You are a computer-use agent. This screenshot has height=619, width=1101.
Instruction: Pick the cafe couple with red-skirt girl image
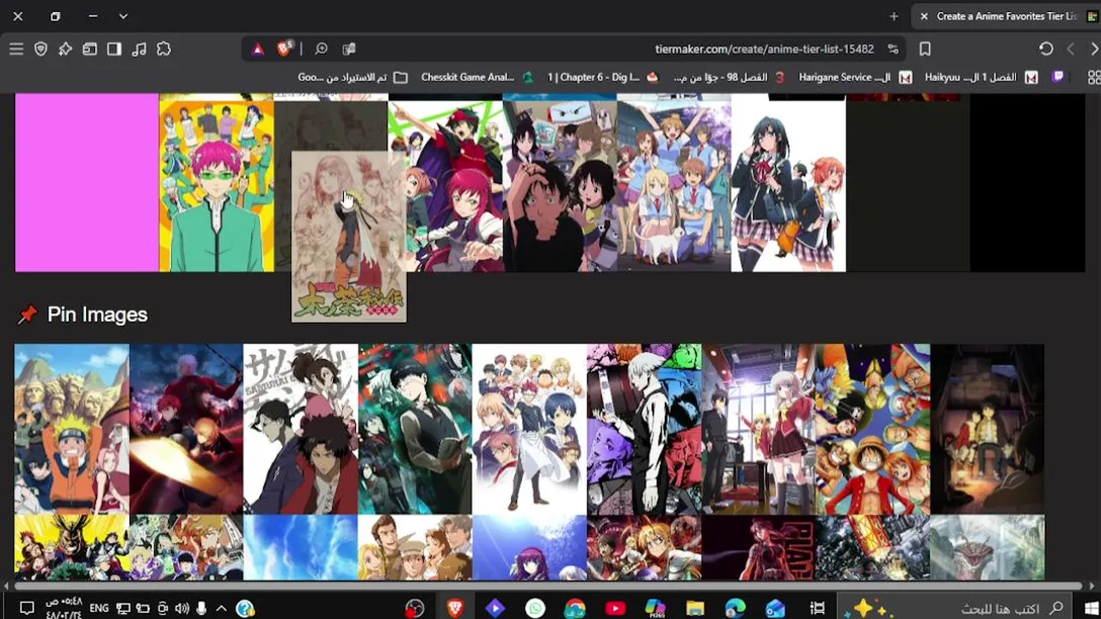pos(759,429)
